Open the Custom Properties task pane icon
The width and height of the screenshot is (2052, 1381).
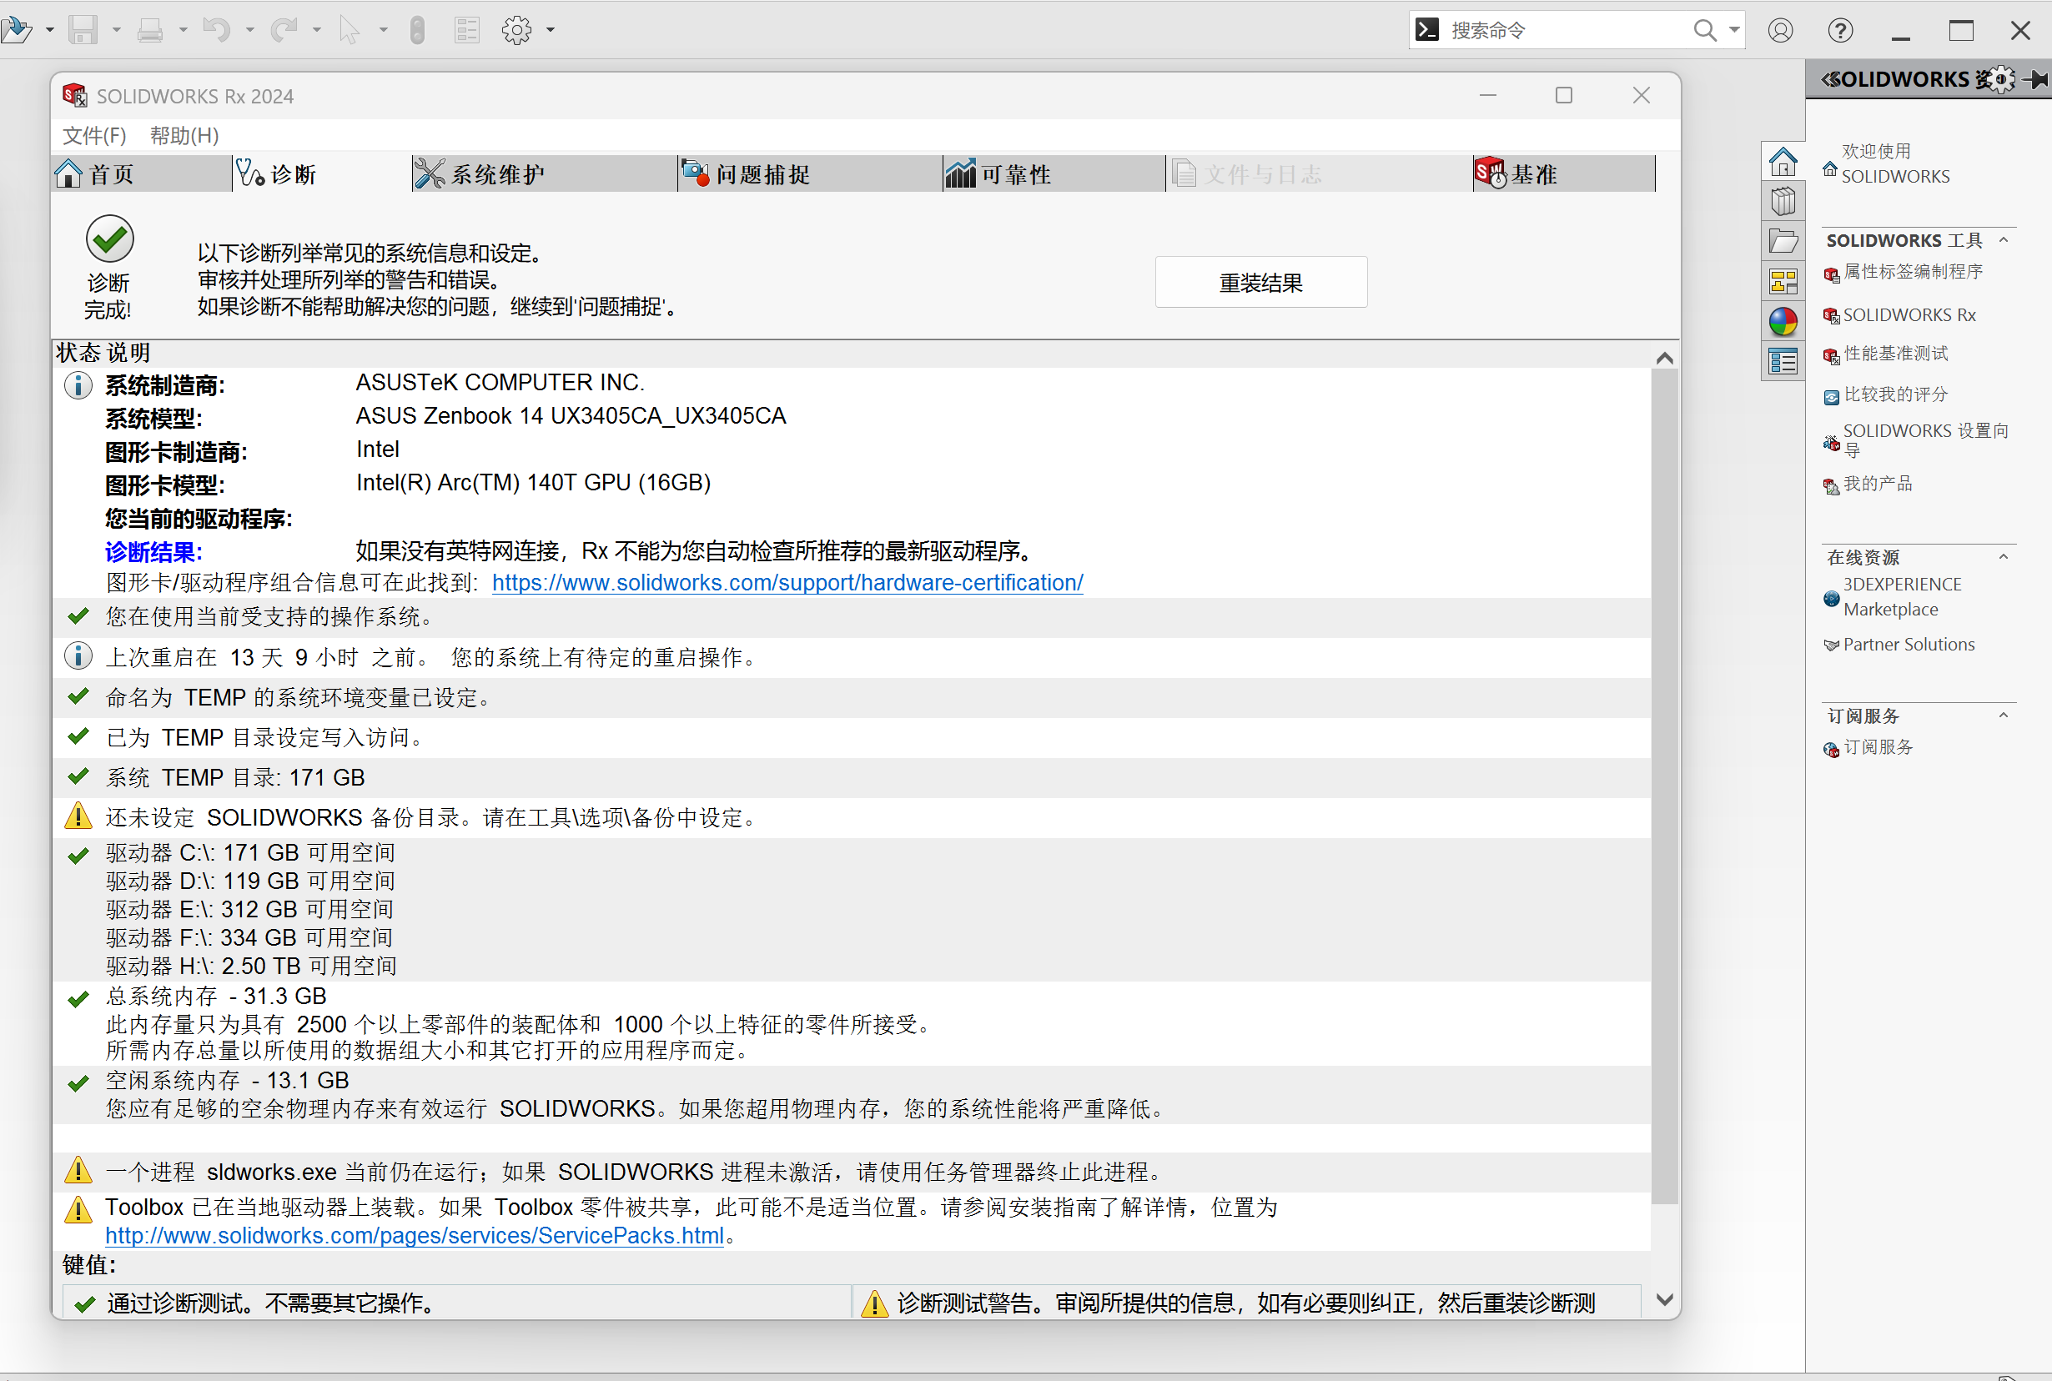coord(1783,361)
